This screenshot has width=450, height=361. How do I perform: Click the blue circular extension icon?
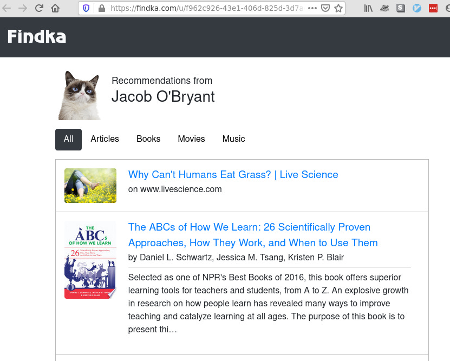(417, 8)
